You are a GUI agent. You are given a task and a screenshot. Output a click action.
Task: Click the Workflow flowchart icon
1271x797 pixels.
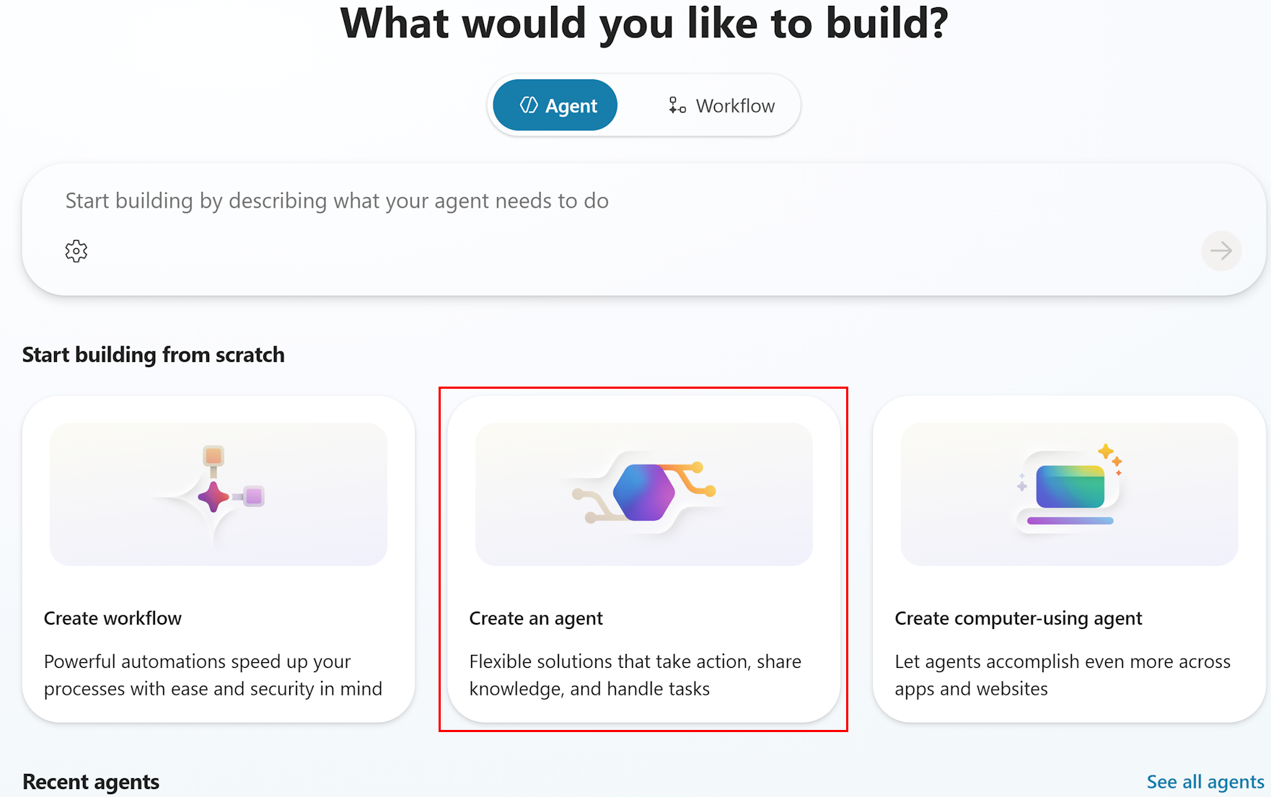click(677, 105)
